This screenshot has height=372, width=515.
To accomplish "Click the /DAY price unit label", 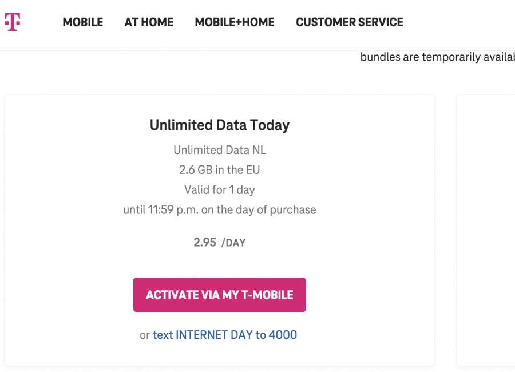I will click(x=233, y=243).
